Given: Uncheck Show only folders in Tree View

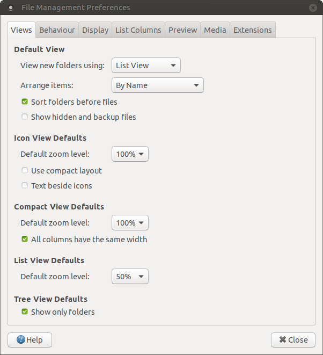Looking at the screenshot, I should [25, 311].
